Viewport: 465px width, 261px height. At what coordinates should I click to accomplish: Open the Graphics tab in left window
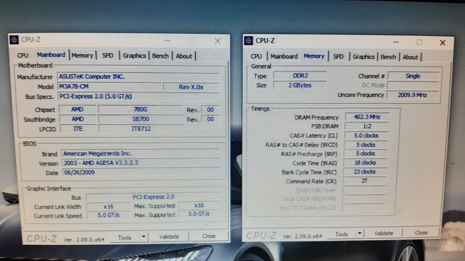click(134, 56)
